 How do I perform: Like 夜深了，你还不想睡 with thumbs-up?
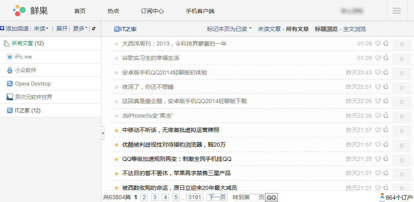click(386, 86)
